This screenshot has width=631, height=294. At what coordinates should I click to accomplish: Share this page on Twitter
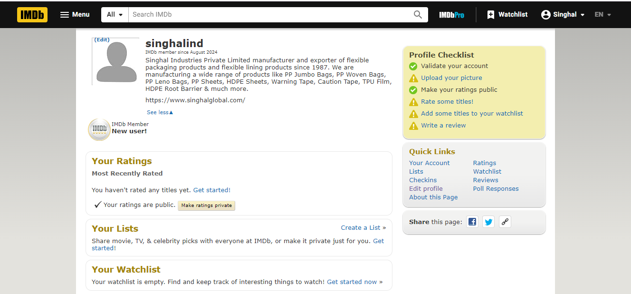(x=488, y=222)
